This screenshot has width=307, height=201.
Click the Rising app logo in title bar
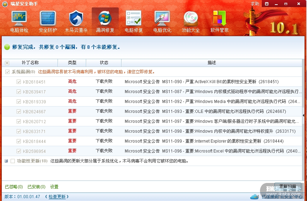pyautogui.click(x=5, y=4)
